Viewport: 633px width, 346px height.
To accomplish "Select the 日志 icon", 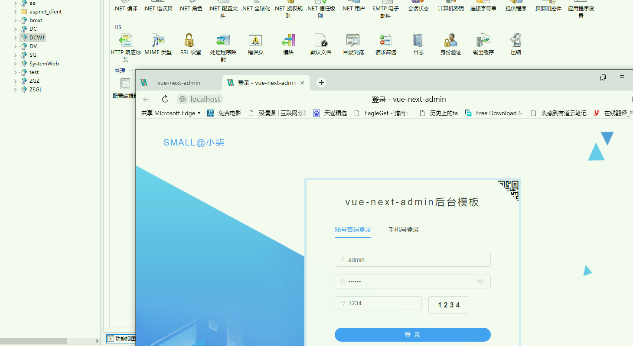I will (x=418, y=41).
